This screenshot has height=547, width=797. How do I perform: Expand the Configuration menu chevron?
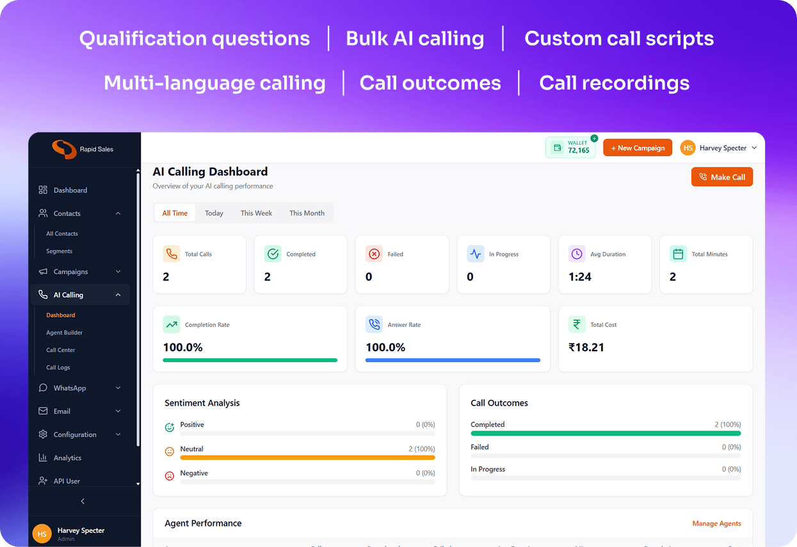coord(118,434)
